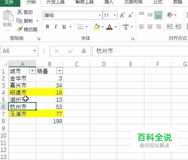Click the Borders icon
188x160 pixels.
click(80, 27)
